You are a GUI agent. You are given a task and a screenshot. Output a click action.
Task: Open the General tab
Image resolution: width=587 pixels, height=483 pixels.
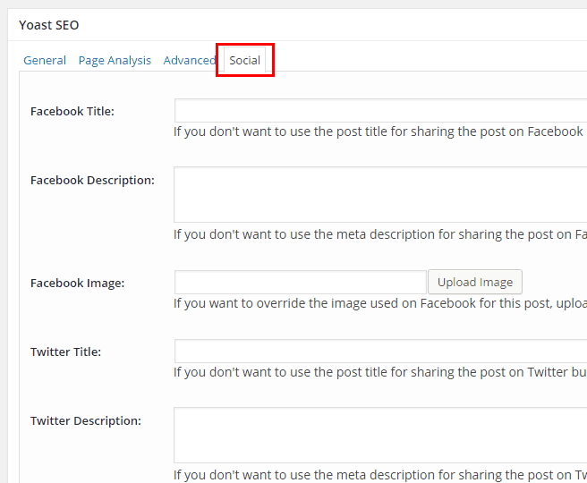(45, 60)
